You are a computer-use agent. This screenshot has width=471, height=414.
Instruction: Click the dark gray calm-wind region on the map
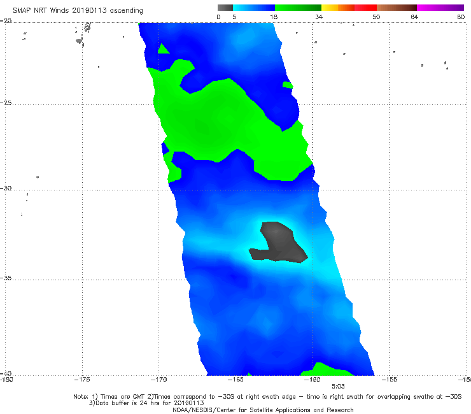pyautogui.click(x=279, y=243)
